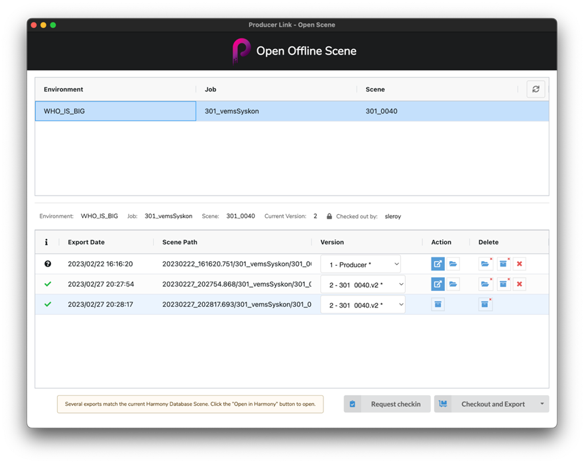Open the 16:16:20 export in Harmony
The image size is (584, 464).
pos(438,264)
